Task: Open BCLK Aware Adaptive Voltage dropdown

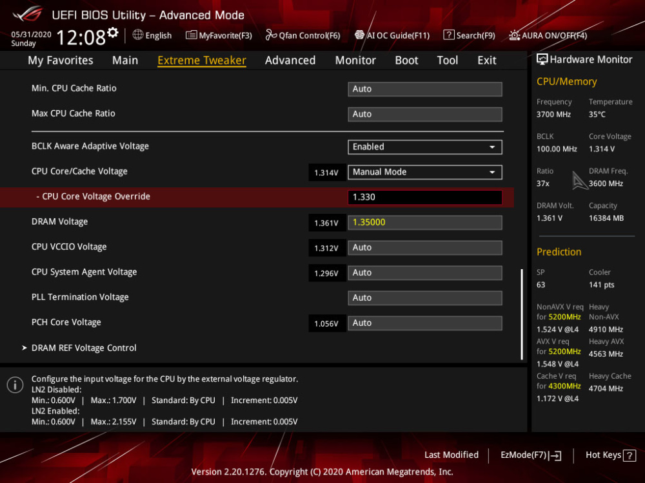Action: tap(425, 147)
